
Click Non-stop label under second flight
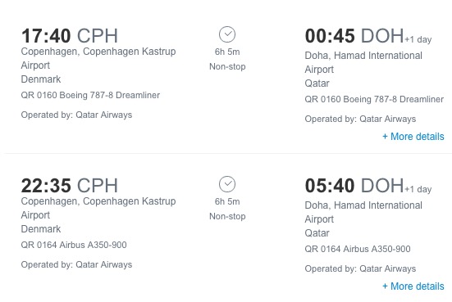point(227,216)
